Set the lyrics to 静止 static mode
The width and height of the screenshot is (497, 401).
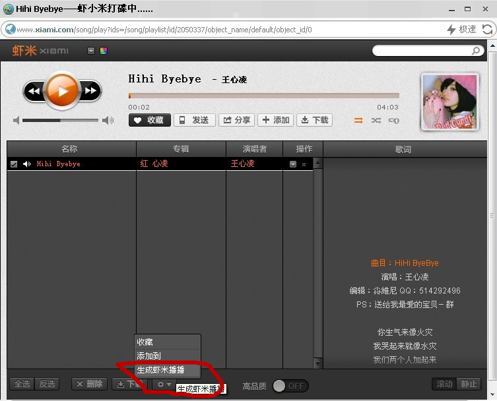tap(469, 384)
